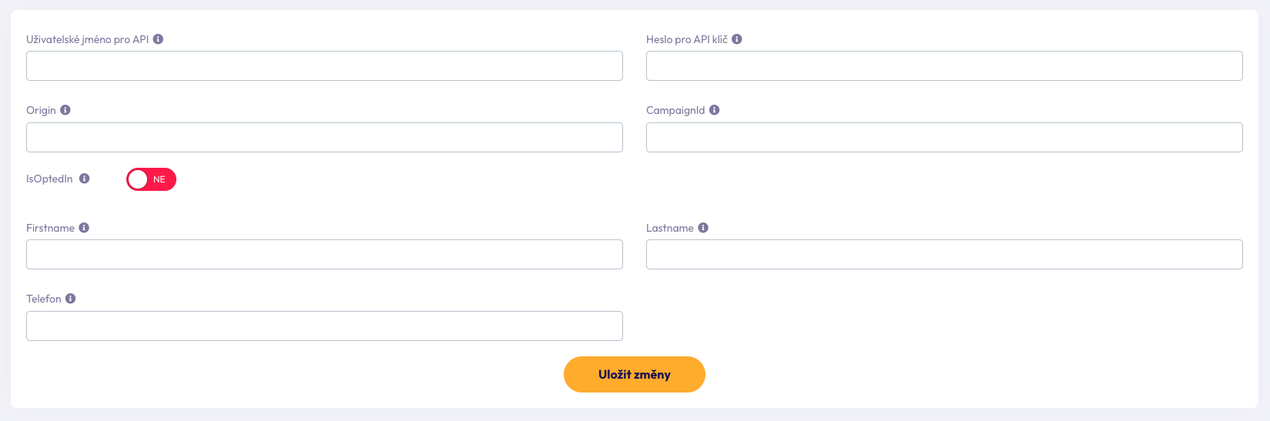Click the Telefon label text

coord(44,299)
